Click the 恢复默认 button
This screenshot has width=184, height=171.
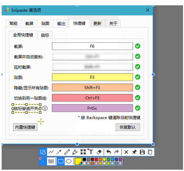tap(128, 127)
